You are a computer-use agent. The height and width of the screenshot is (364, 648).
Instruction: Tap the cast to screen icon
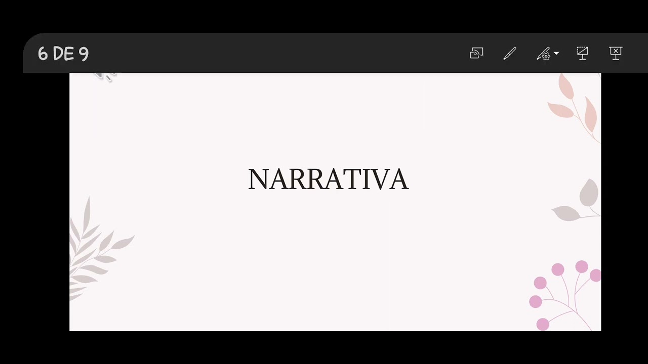476,53
